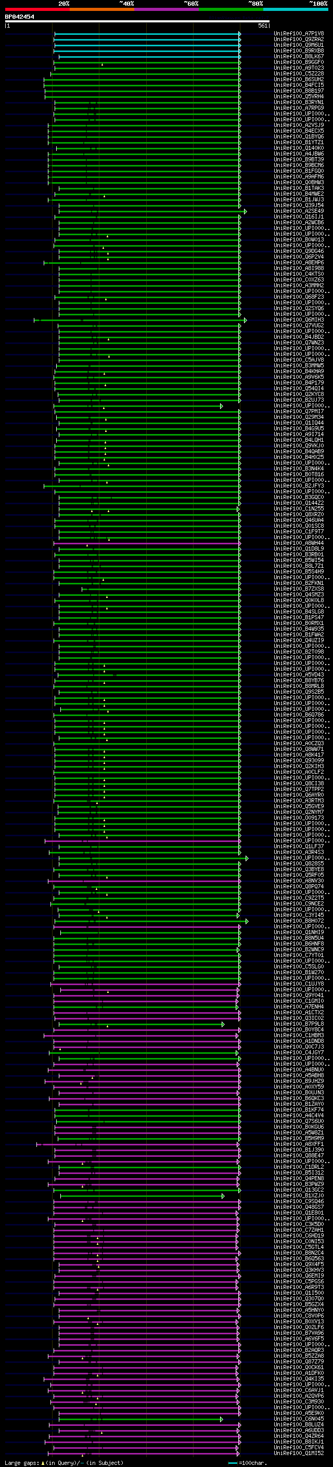Select the UniRef100_Q1BYQ6 label

click(x=299, y=137)
